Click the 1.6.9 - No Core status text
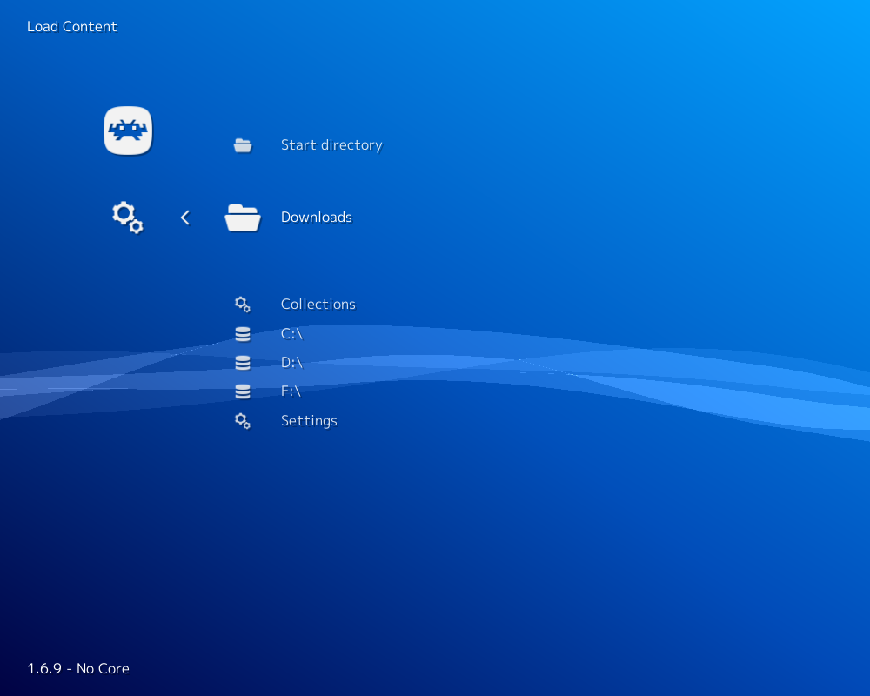 tap(78, 668)
